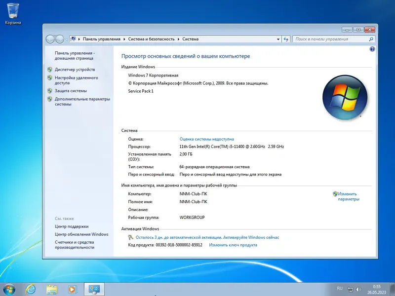Launch Windows Media Player from taskbar
This screenshot has width=395, height=296.
72,290
